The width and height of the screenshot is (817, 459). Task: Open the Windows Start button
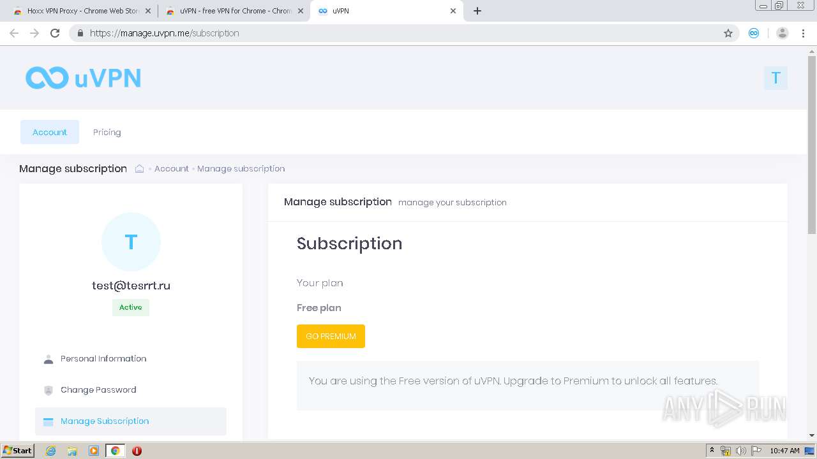(x=18, y=451)
